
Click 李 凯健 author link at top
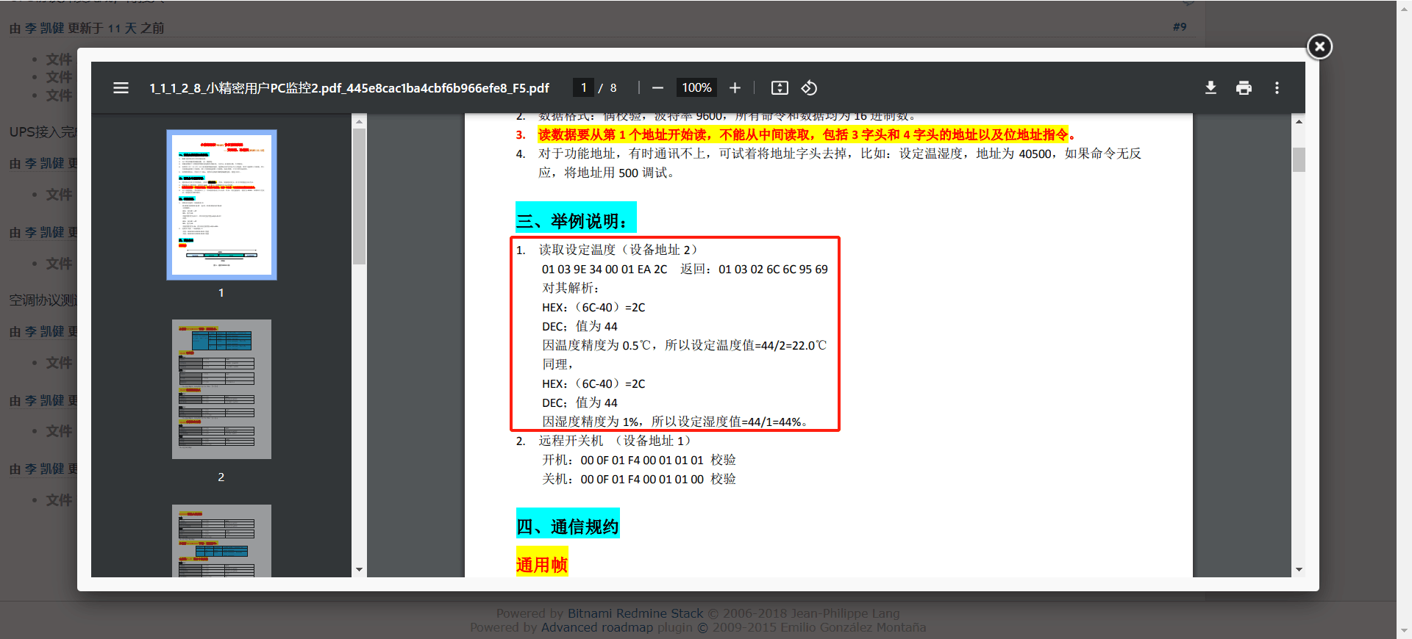[x=44, y=28]
